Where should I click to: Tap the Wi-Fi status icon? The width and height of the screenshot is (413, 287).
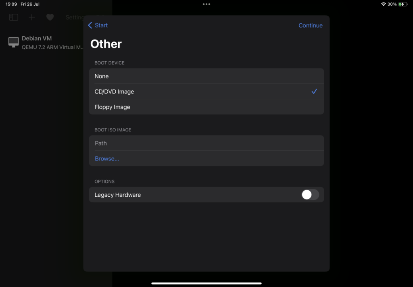click(x=384, y=4)
